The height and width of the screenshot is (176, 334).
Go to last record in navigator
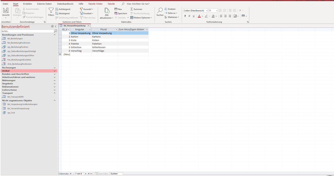[88, 173]
